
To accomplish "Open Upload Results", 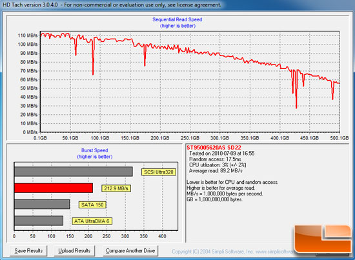I will (x=74, y=251).
